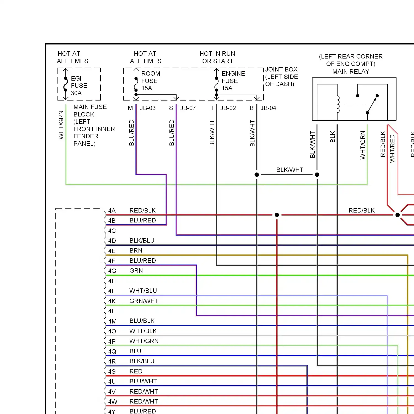Select HOT AT ALL TIMES above EGI fuse

(72, 57)
